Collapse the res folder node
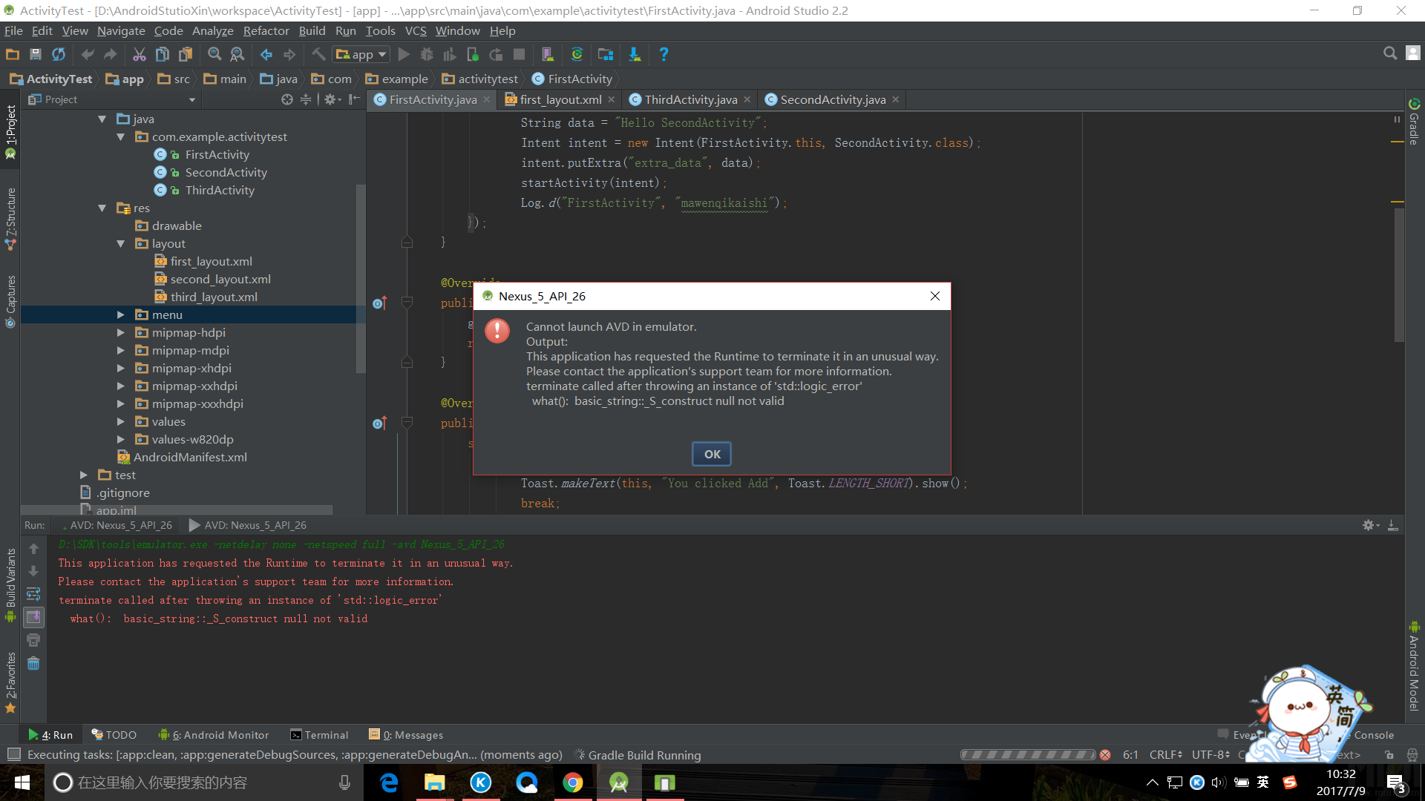 tap(102, 208)
